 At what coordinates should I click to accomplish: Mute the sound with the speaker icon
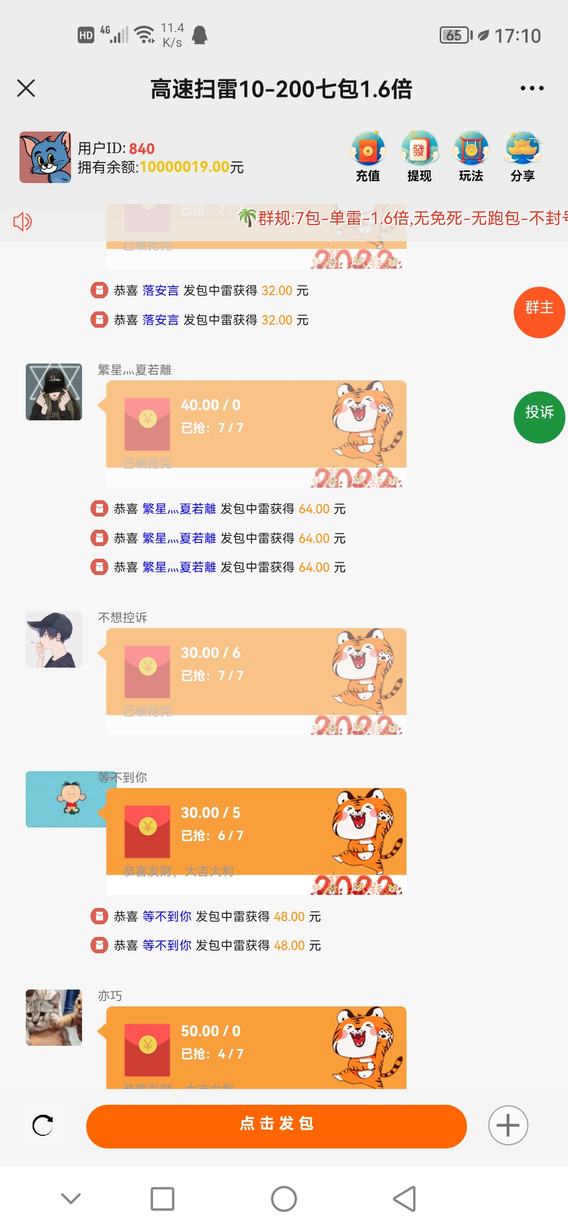coord(23,222)
